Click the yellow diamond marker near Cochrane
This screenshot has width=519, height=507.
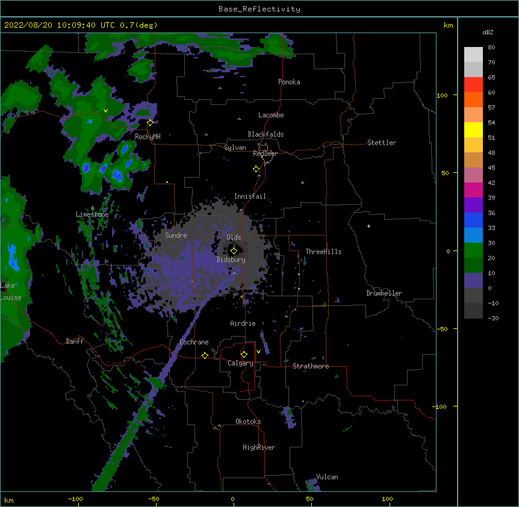click(205, 355)
